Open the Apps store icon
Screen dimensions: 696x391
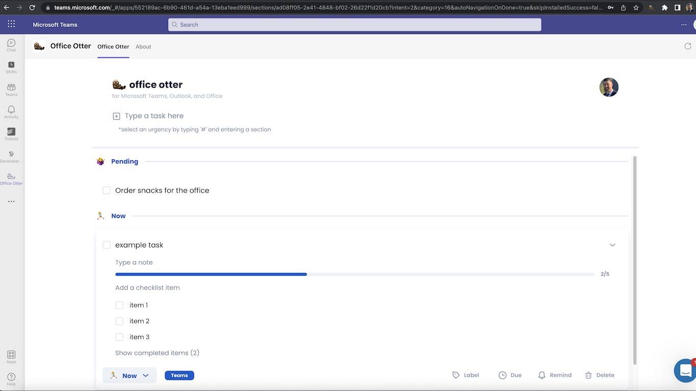pos(11,357)
